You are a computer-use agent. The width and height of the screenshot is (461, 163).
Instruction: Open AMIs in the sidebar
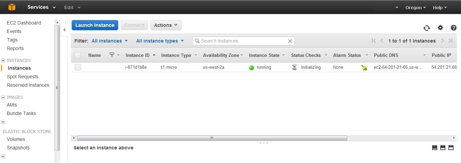(x=12, y=105)
